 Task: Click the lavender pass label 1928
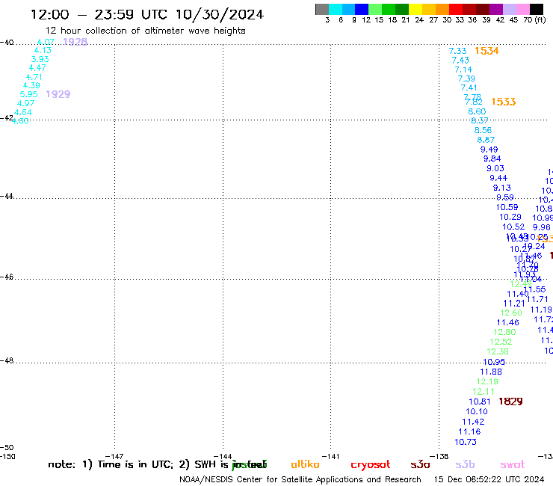click(x=75, y=42)
